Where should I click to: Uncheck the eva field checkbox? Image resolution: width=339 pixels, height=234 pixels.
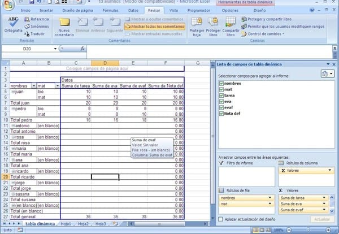[221, 102]
